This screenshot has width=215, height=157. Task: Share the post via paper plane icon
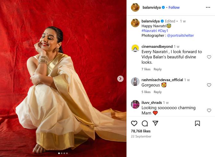point(155,123)
